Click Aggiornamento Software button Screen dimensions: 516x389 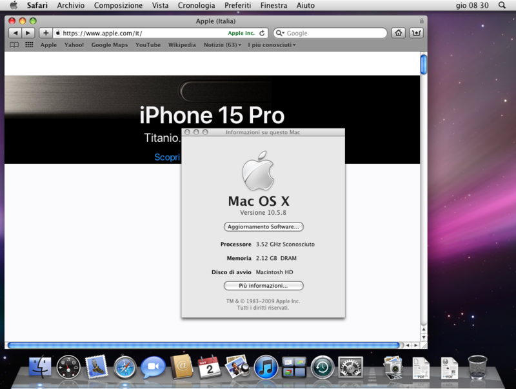point(263,226)
